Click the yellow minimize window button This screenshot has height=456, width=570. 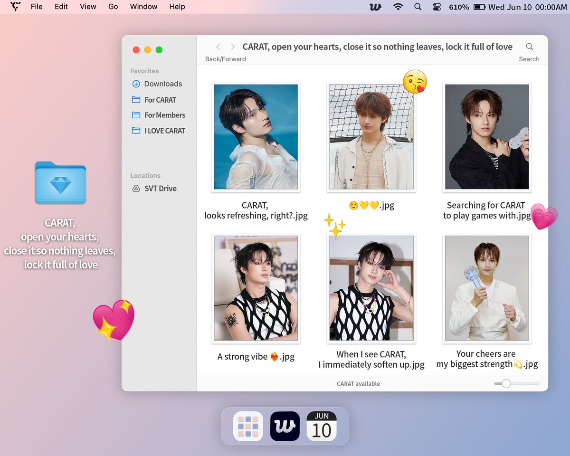click(148, 50)
